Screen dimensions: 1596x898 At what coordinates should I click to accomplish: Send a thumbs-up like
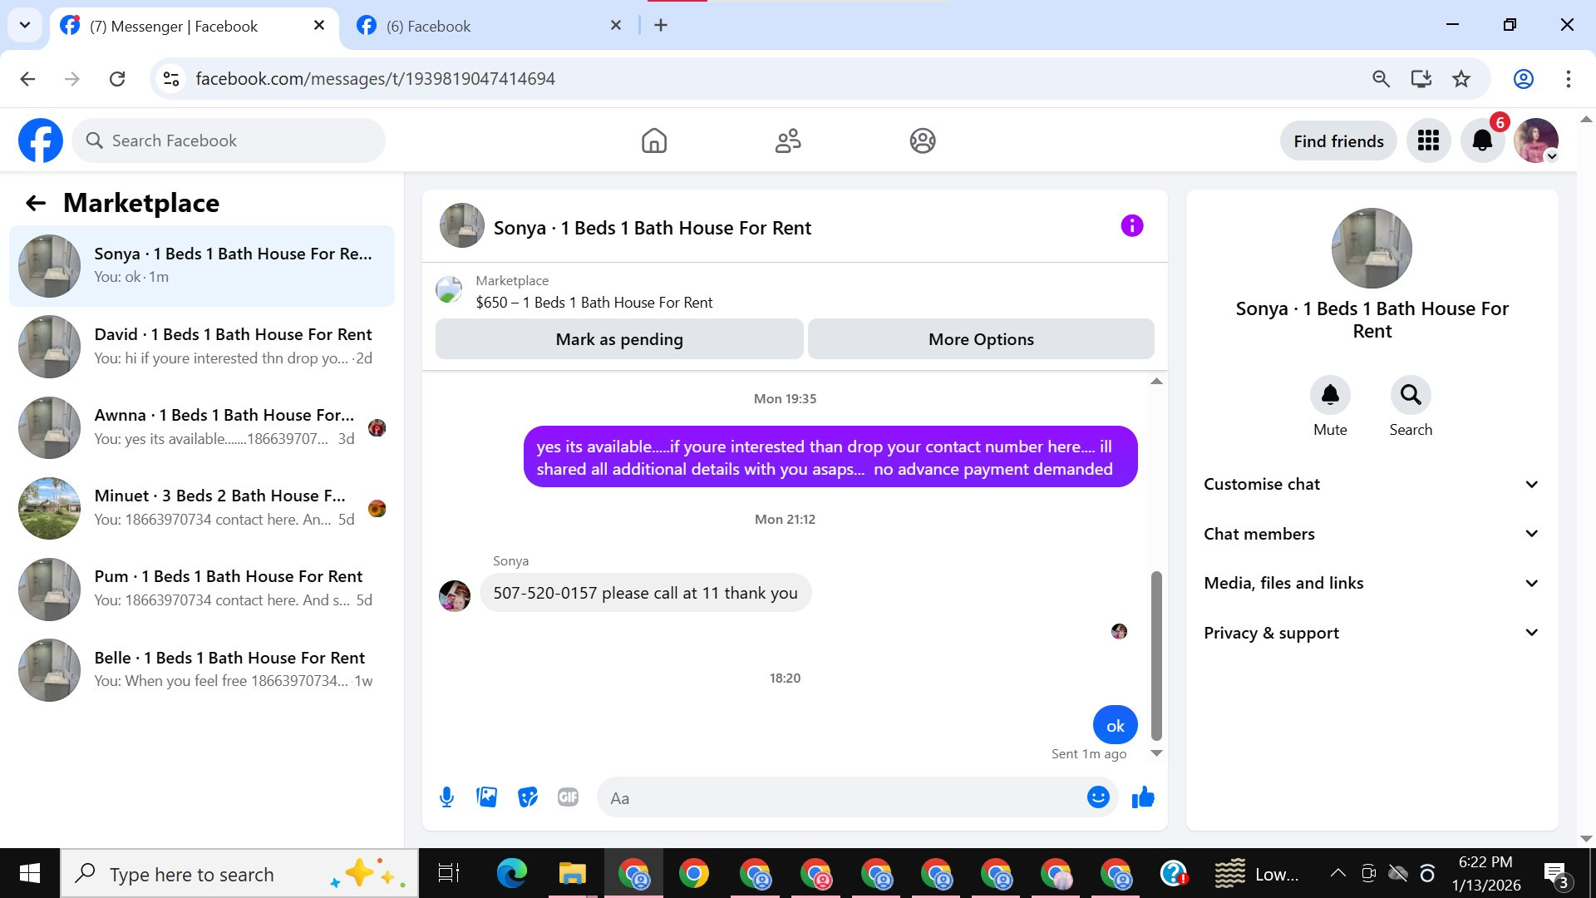tap(1143, 797)
